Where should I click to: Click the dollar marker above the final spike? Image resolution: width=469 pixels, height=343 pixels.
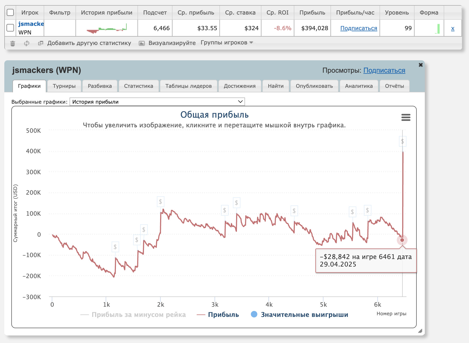402,141
